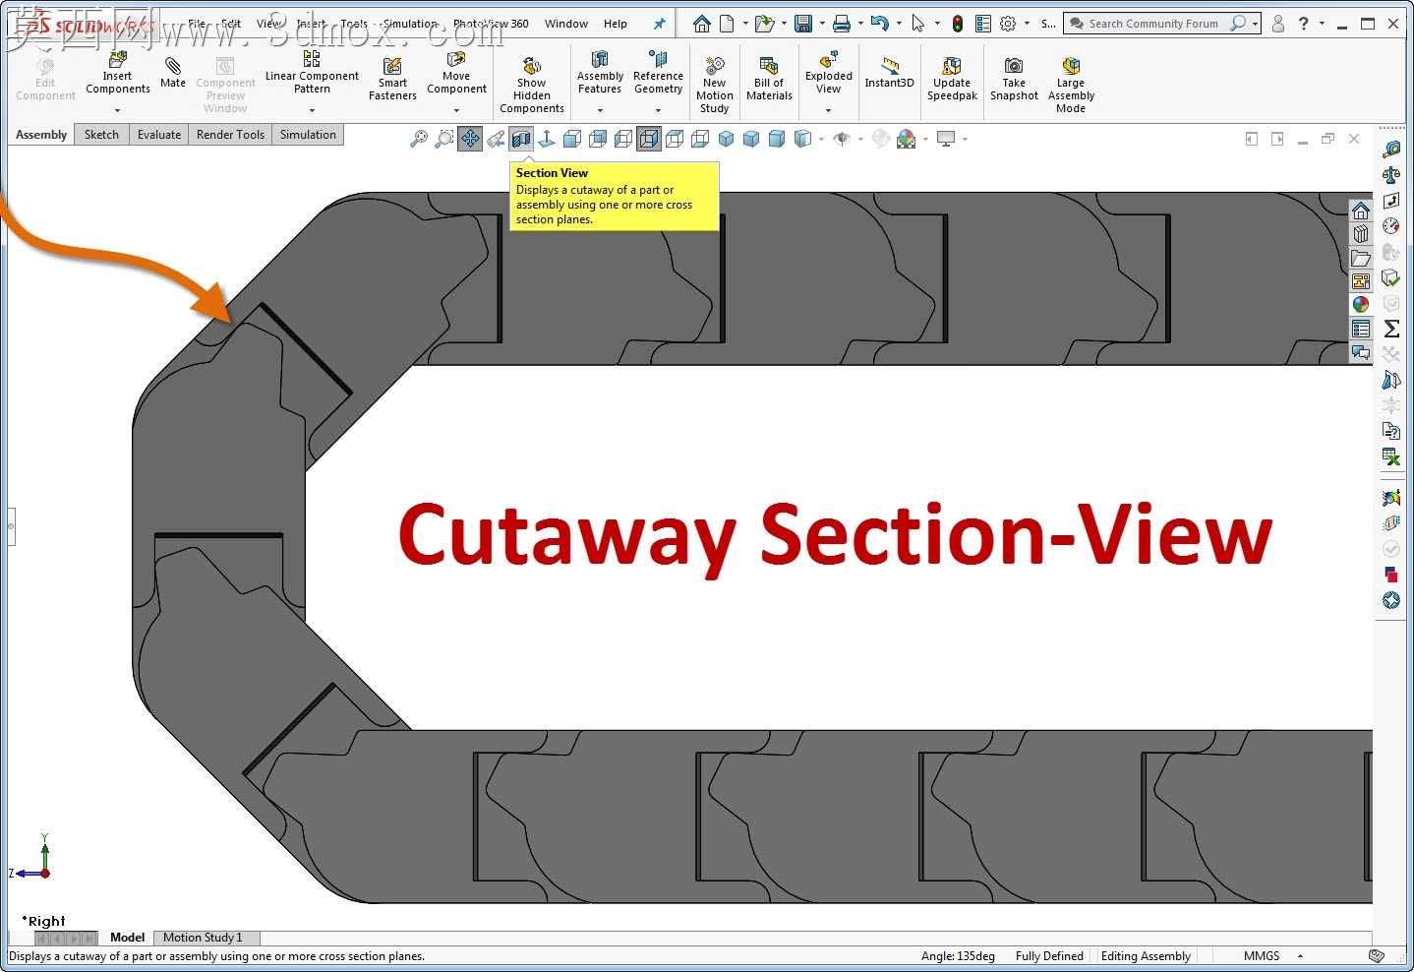Expand the Assembly Features dropdown arrow
Screen dimensions: 1414x972
point(600,110)
